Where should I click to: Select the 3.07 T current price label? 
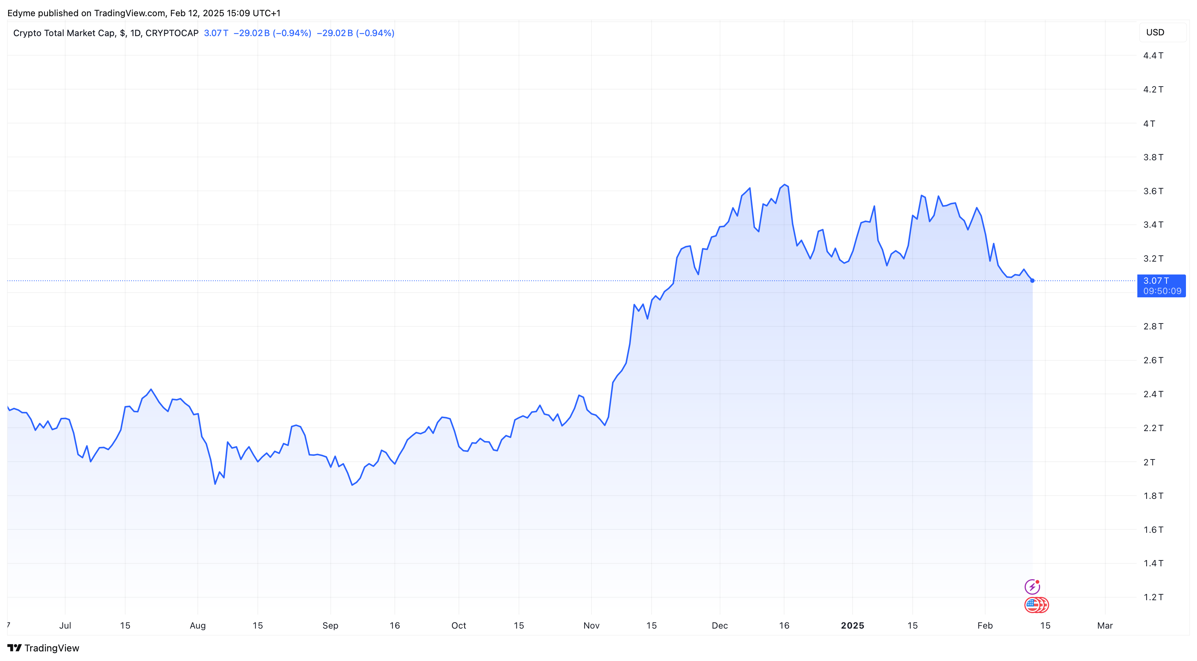click(x=1156, y=280)
